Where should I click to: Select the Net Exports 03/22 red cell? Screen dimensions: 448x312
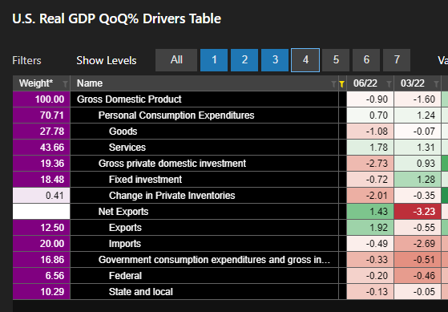418,212
